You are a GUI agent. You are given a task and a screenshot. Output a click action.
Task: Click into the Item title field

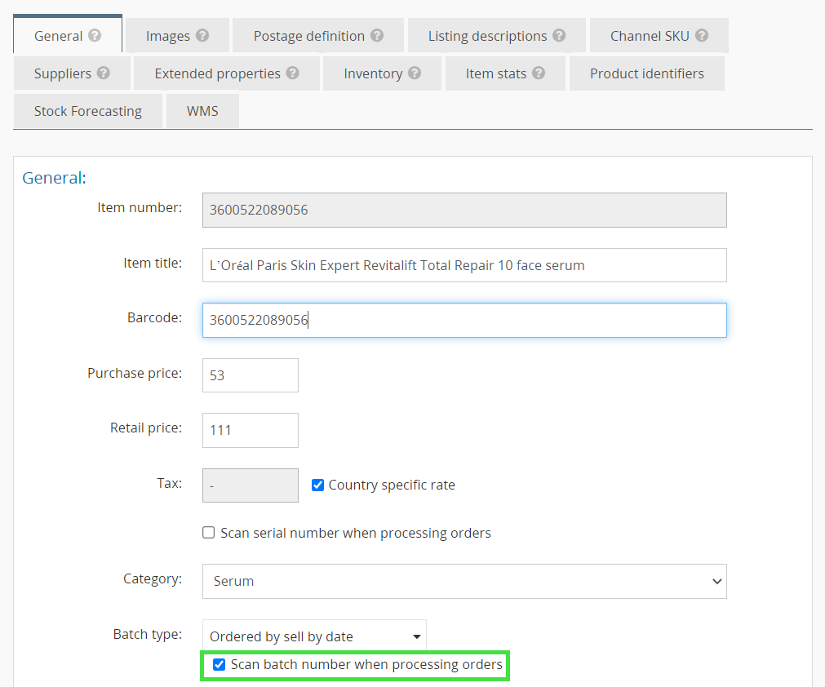(464, 265)
